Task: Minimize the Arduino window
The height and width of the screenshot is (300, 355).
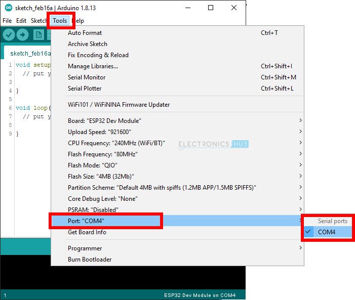Action: pos(188,8)
